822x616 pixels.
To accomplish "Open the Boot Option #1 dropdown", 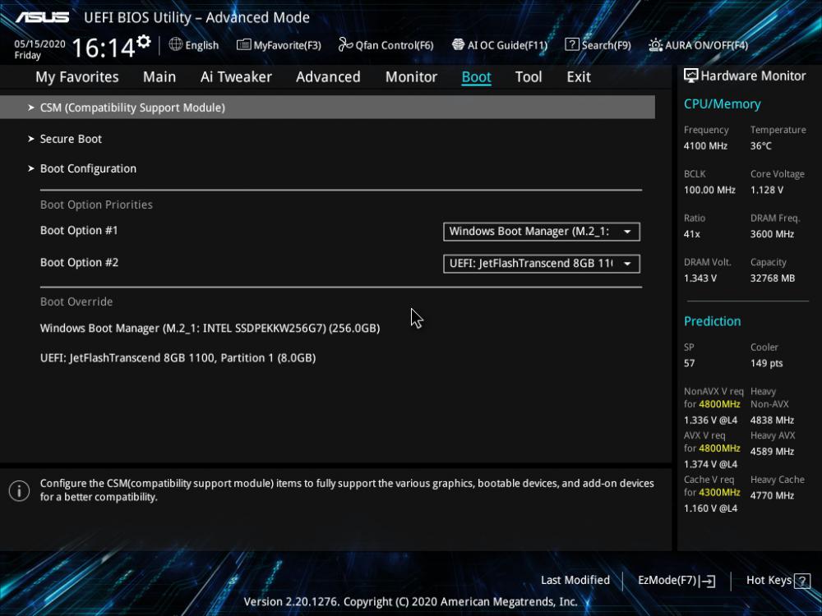I will (542, 232).
